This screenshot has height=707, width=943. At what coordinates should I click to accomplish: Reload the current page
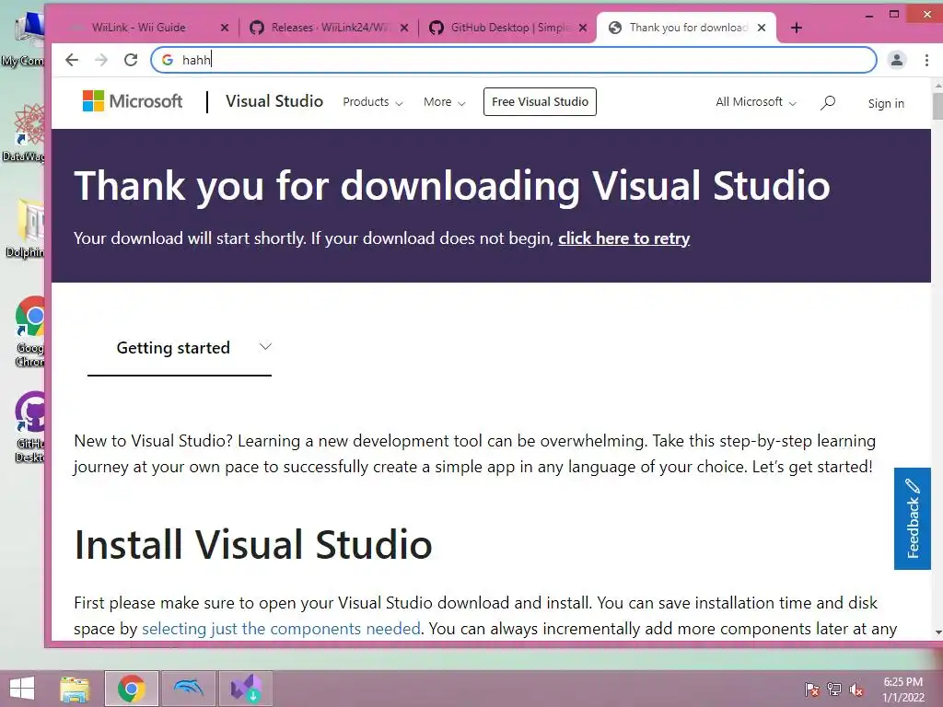(131, 60)
